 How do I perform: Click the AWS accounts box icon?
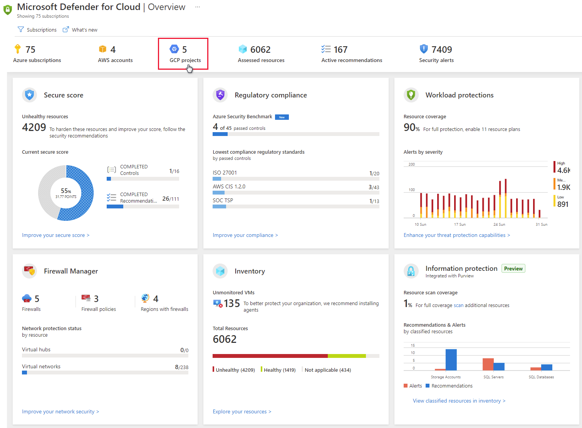click(102, 49)
